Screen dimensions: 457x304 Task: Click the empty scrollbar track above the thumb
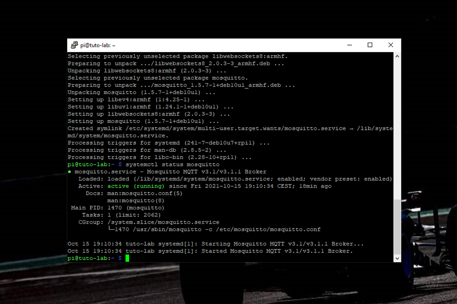397,128
